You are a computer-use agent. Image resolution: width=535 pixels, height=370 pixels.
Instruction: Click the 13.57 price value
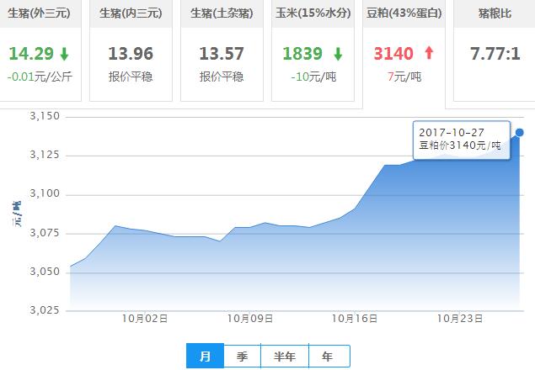[x=222, y=54]
